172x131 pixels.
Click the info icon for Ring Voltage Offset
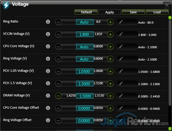click(48, 120)
